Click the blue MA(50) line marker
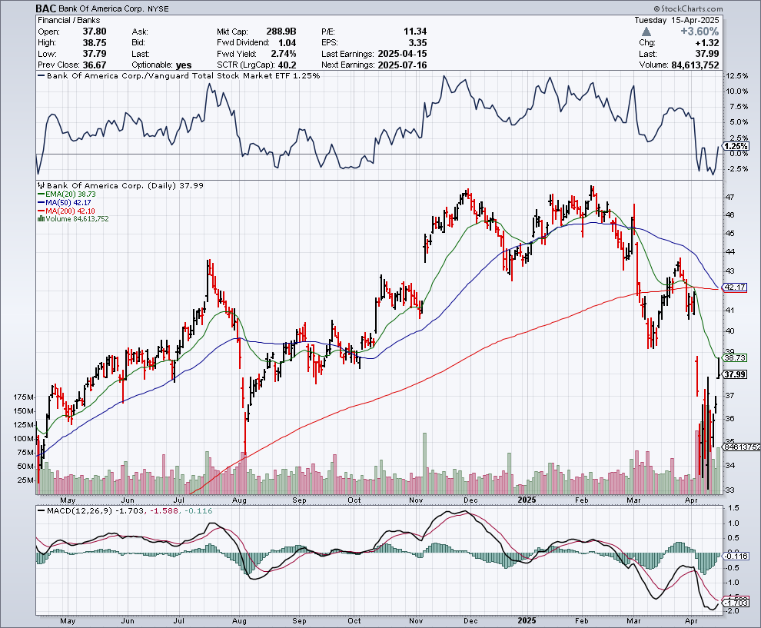The height and width of the screenshot is (628, 761). [41, 202]
